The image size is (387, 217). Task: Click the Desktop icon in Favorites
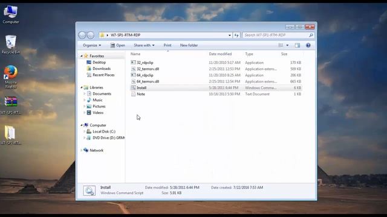coord(89,62)
